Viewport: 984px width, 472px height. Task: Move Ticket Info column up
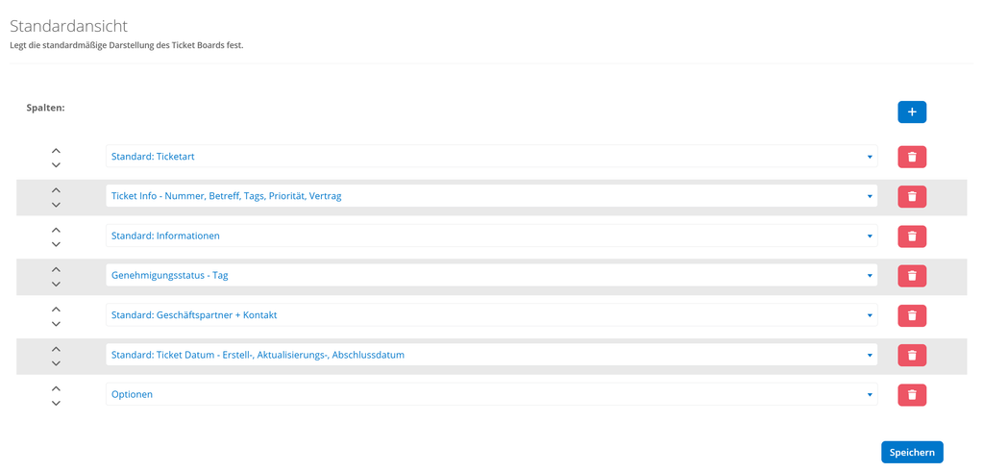56,189
